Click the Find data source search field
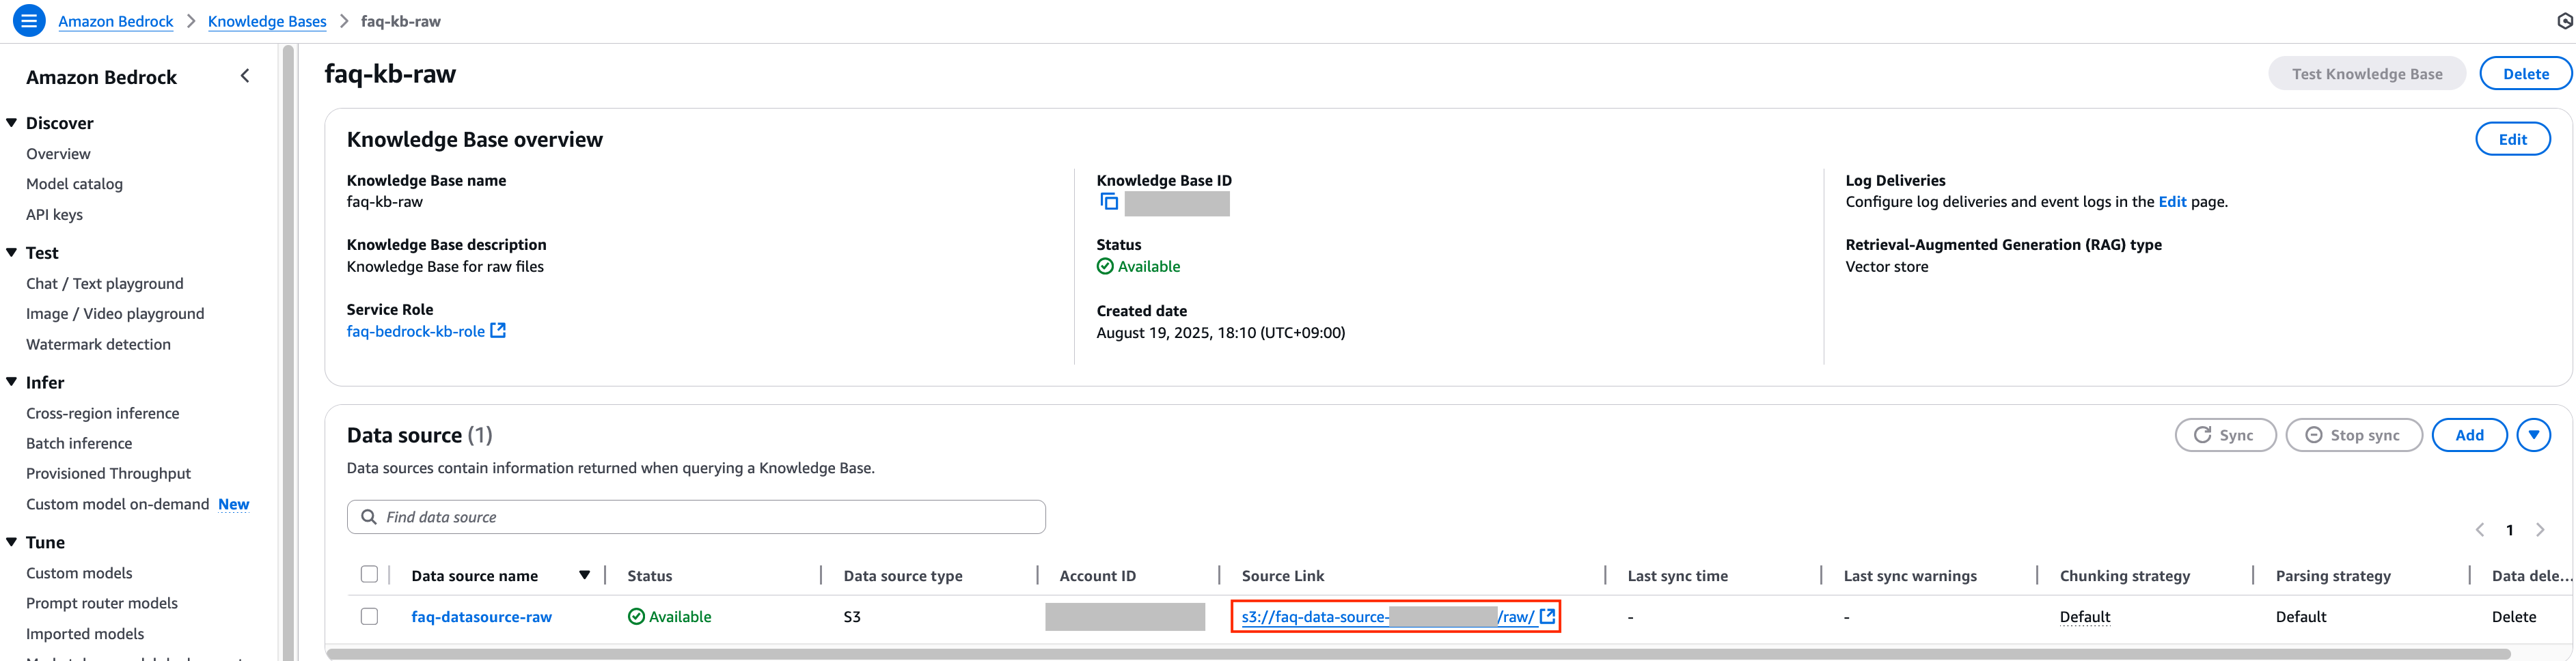The width and height of the screenshot is (2576, 661). [696, 517]
